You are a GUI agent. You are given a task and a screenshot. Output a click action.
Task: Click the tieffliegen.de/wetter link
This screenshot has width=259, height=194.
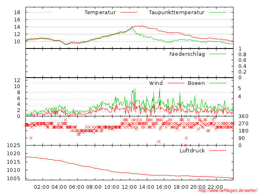click(228, 190)
